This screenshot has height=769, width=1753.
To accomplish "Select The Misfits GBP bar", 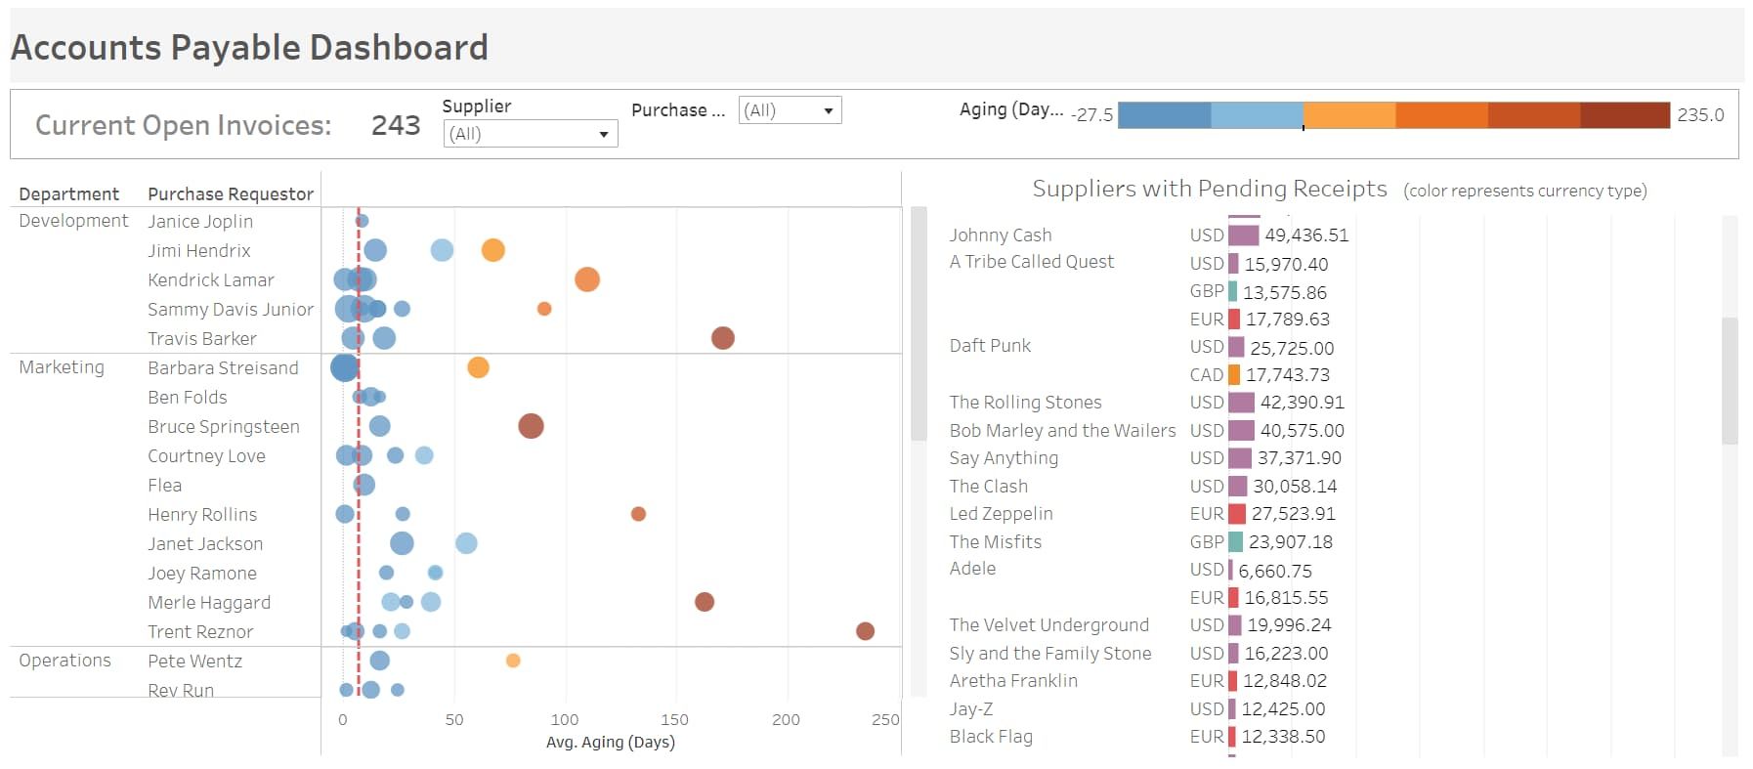I will pyautogui.click(x=1235, y=542).
